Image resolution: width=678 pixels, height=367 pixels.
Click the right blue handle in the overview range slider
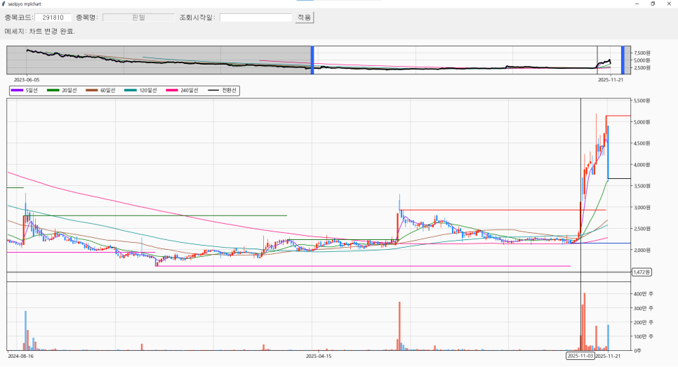[x=623, y=60]
